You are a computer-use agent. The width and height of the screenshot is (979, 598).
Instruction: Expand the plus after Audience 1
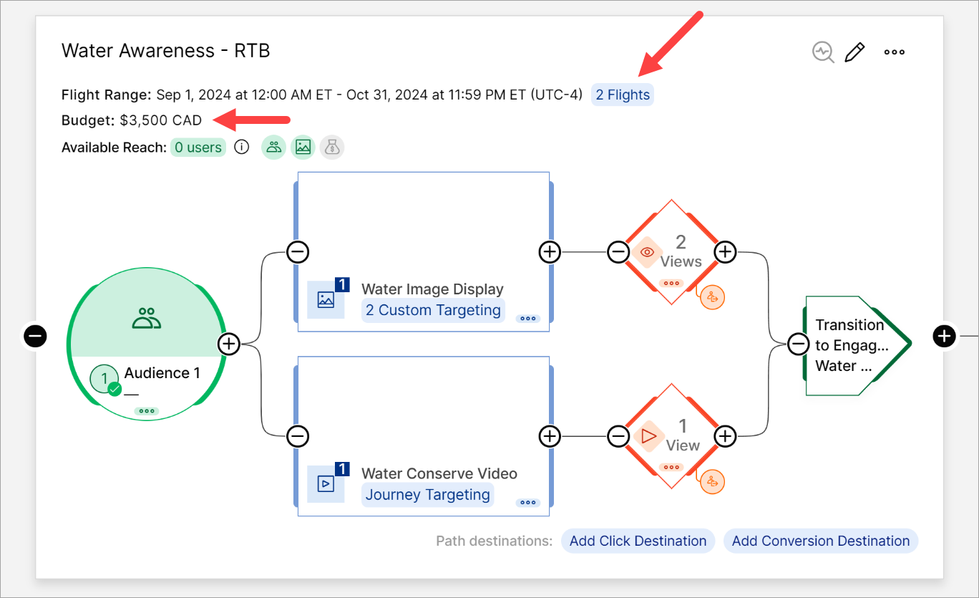point(228,344)
